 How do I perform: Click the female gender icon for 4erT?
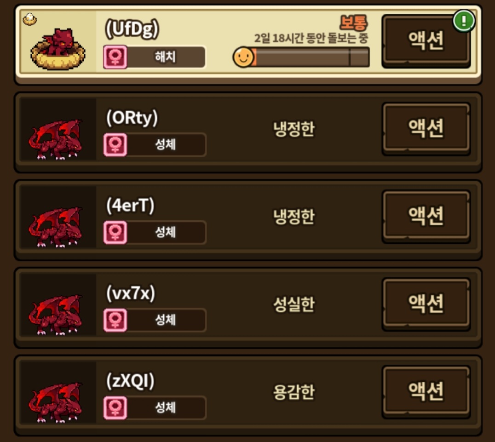click(115, 232)
